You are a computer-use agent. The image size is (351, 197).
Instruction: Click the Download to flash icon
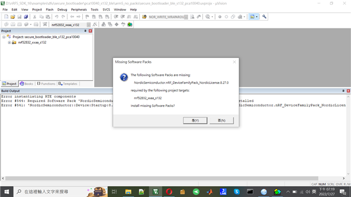(45, 24)
